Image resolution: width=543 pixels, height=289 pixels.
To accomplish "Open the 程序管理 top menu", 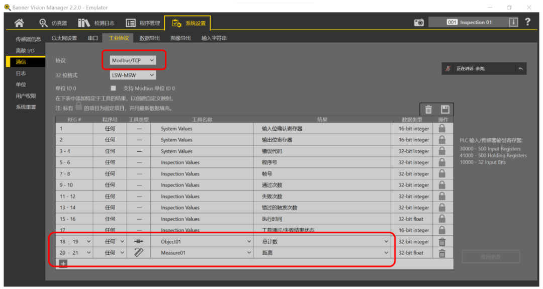I will (x=144, y=23).
